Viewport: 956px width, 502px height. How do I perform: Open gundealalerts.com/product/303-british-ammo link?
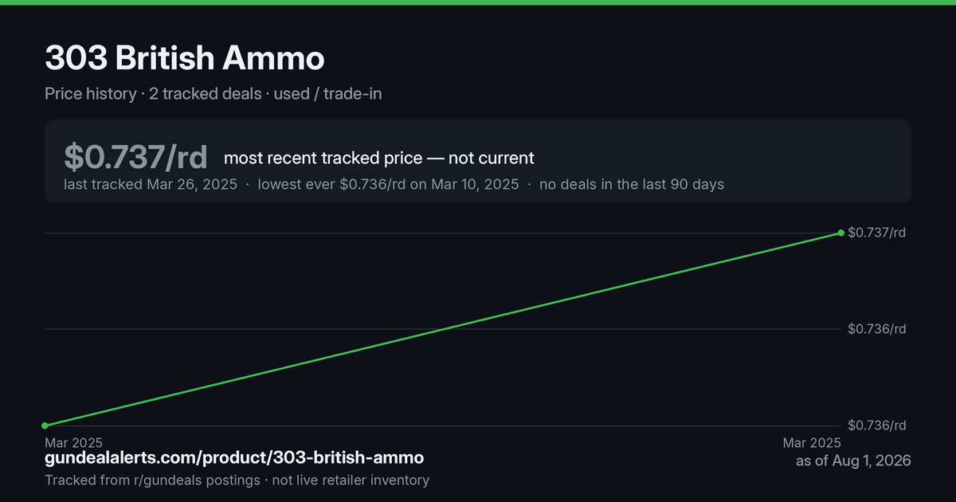point(234,458)
